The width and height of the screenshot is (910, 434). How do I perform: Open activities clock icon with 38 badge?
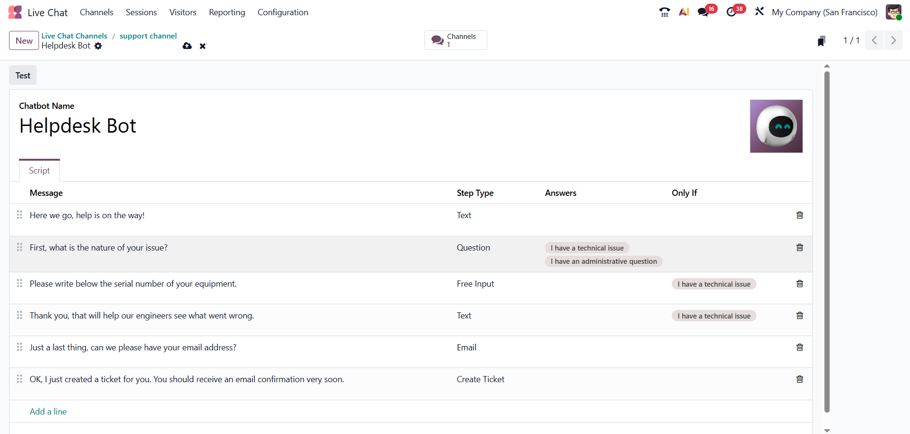point(731,12)
